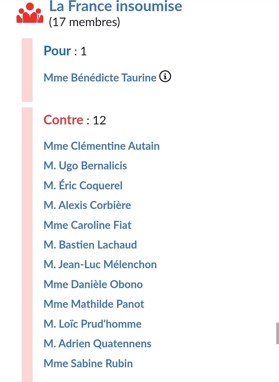The height and width of the screenshot is (382, 279).
Task: Open Mme Sabine Rubin's profile
Action: [x=88, y=363]
